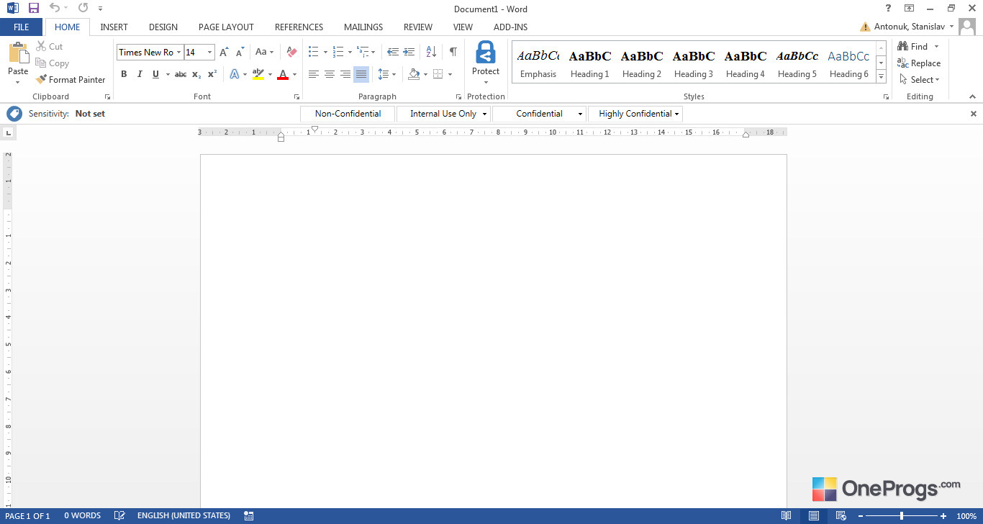The image size is (983, 524).
Task: Expand the Styles gallery More arrow
Action: pos(881,77)
